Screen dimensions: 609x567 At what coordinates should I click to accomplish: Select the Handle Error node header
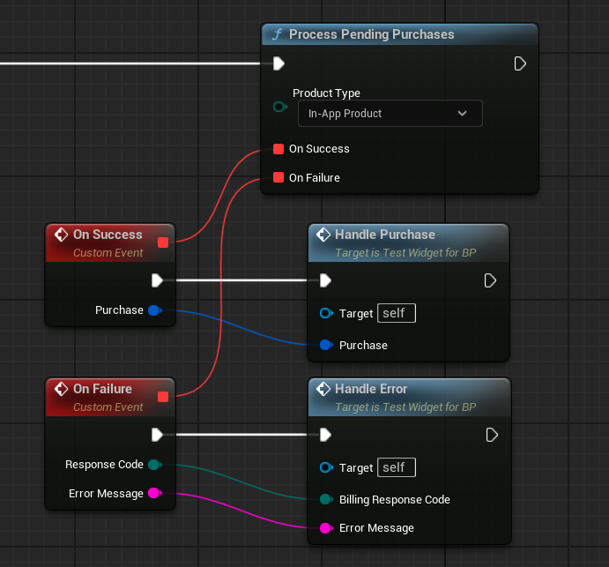pyautogui.click(x=371, y=389)
